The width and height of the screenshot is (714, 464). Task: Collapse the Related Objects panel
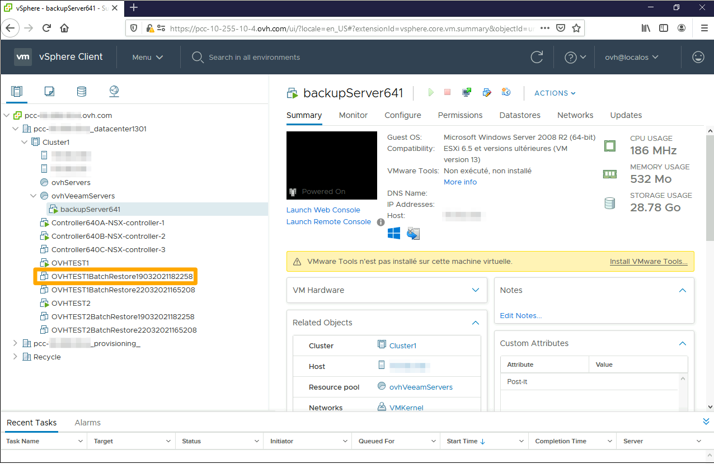pos(475,323)
